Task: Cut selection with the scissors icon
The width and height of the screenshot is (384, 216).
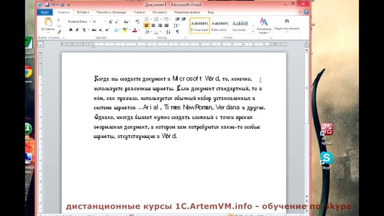Action: (59, 20)
